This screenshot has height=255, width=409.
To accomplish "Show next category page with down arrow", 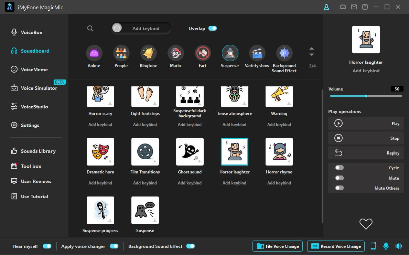I will click(x=311, y=55).
